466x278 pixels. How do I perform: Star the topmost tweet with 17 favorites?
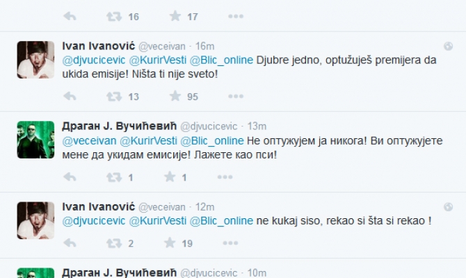175,16
